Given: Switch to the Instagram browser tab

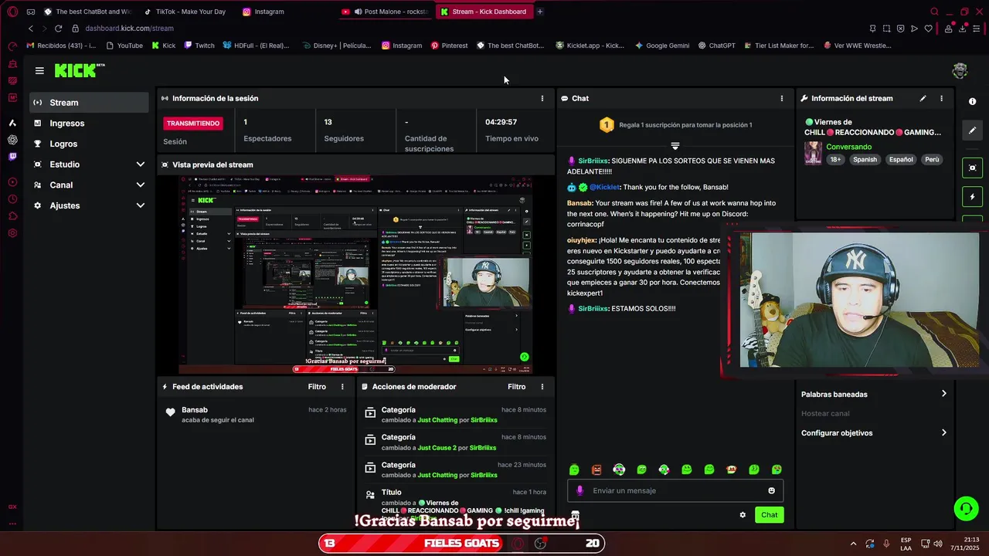Looking at the screenshot, I should 266,12.
